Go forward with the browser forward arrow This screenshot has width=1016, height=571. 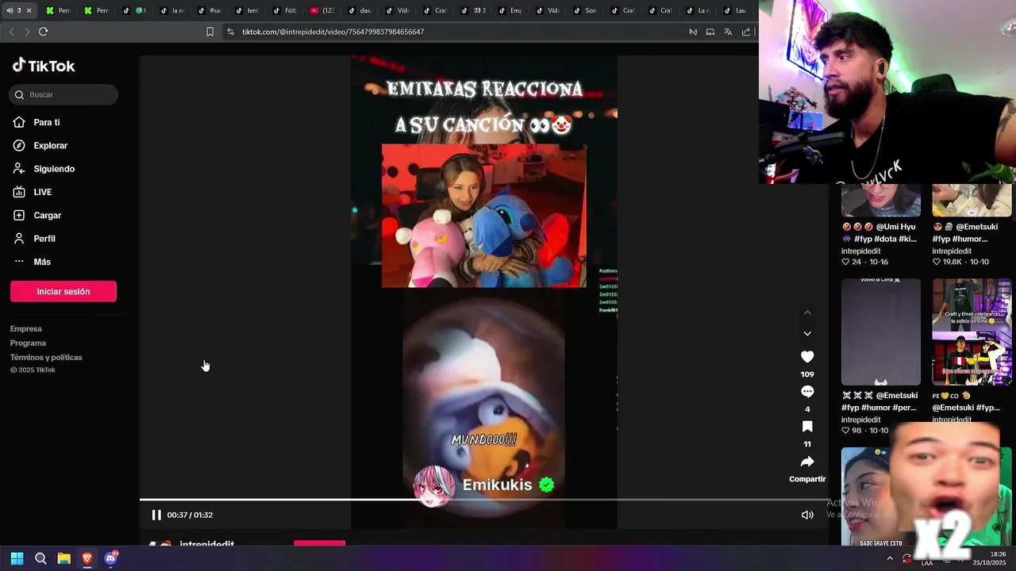27,32
